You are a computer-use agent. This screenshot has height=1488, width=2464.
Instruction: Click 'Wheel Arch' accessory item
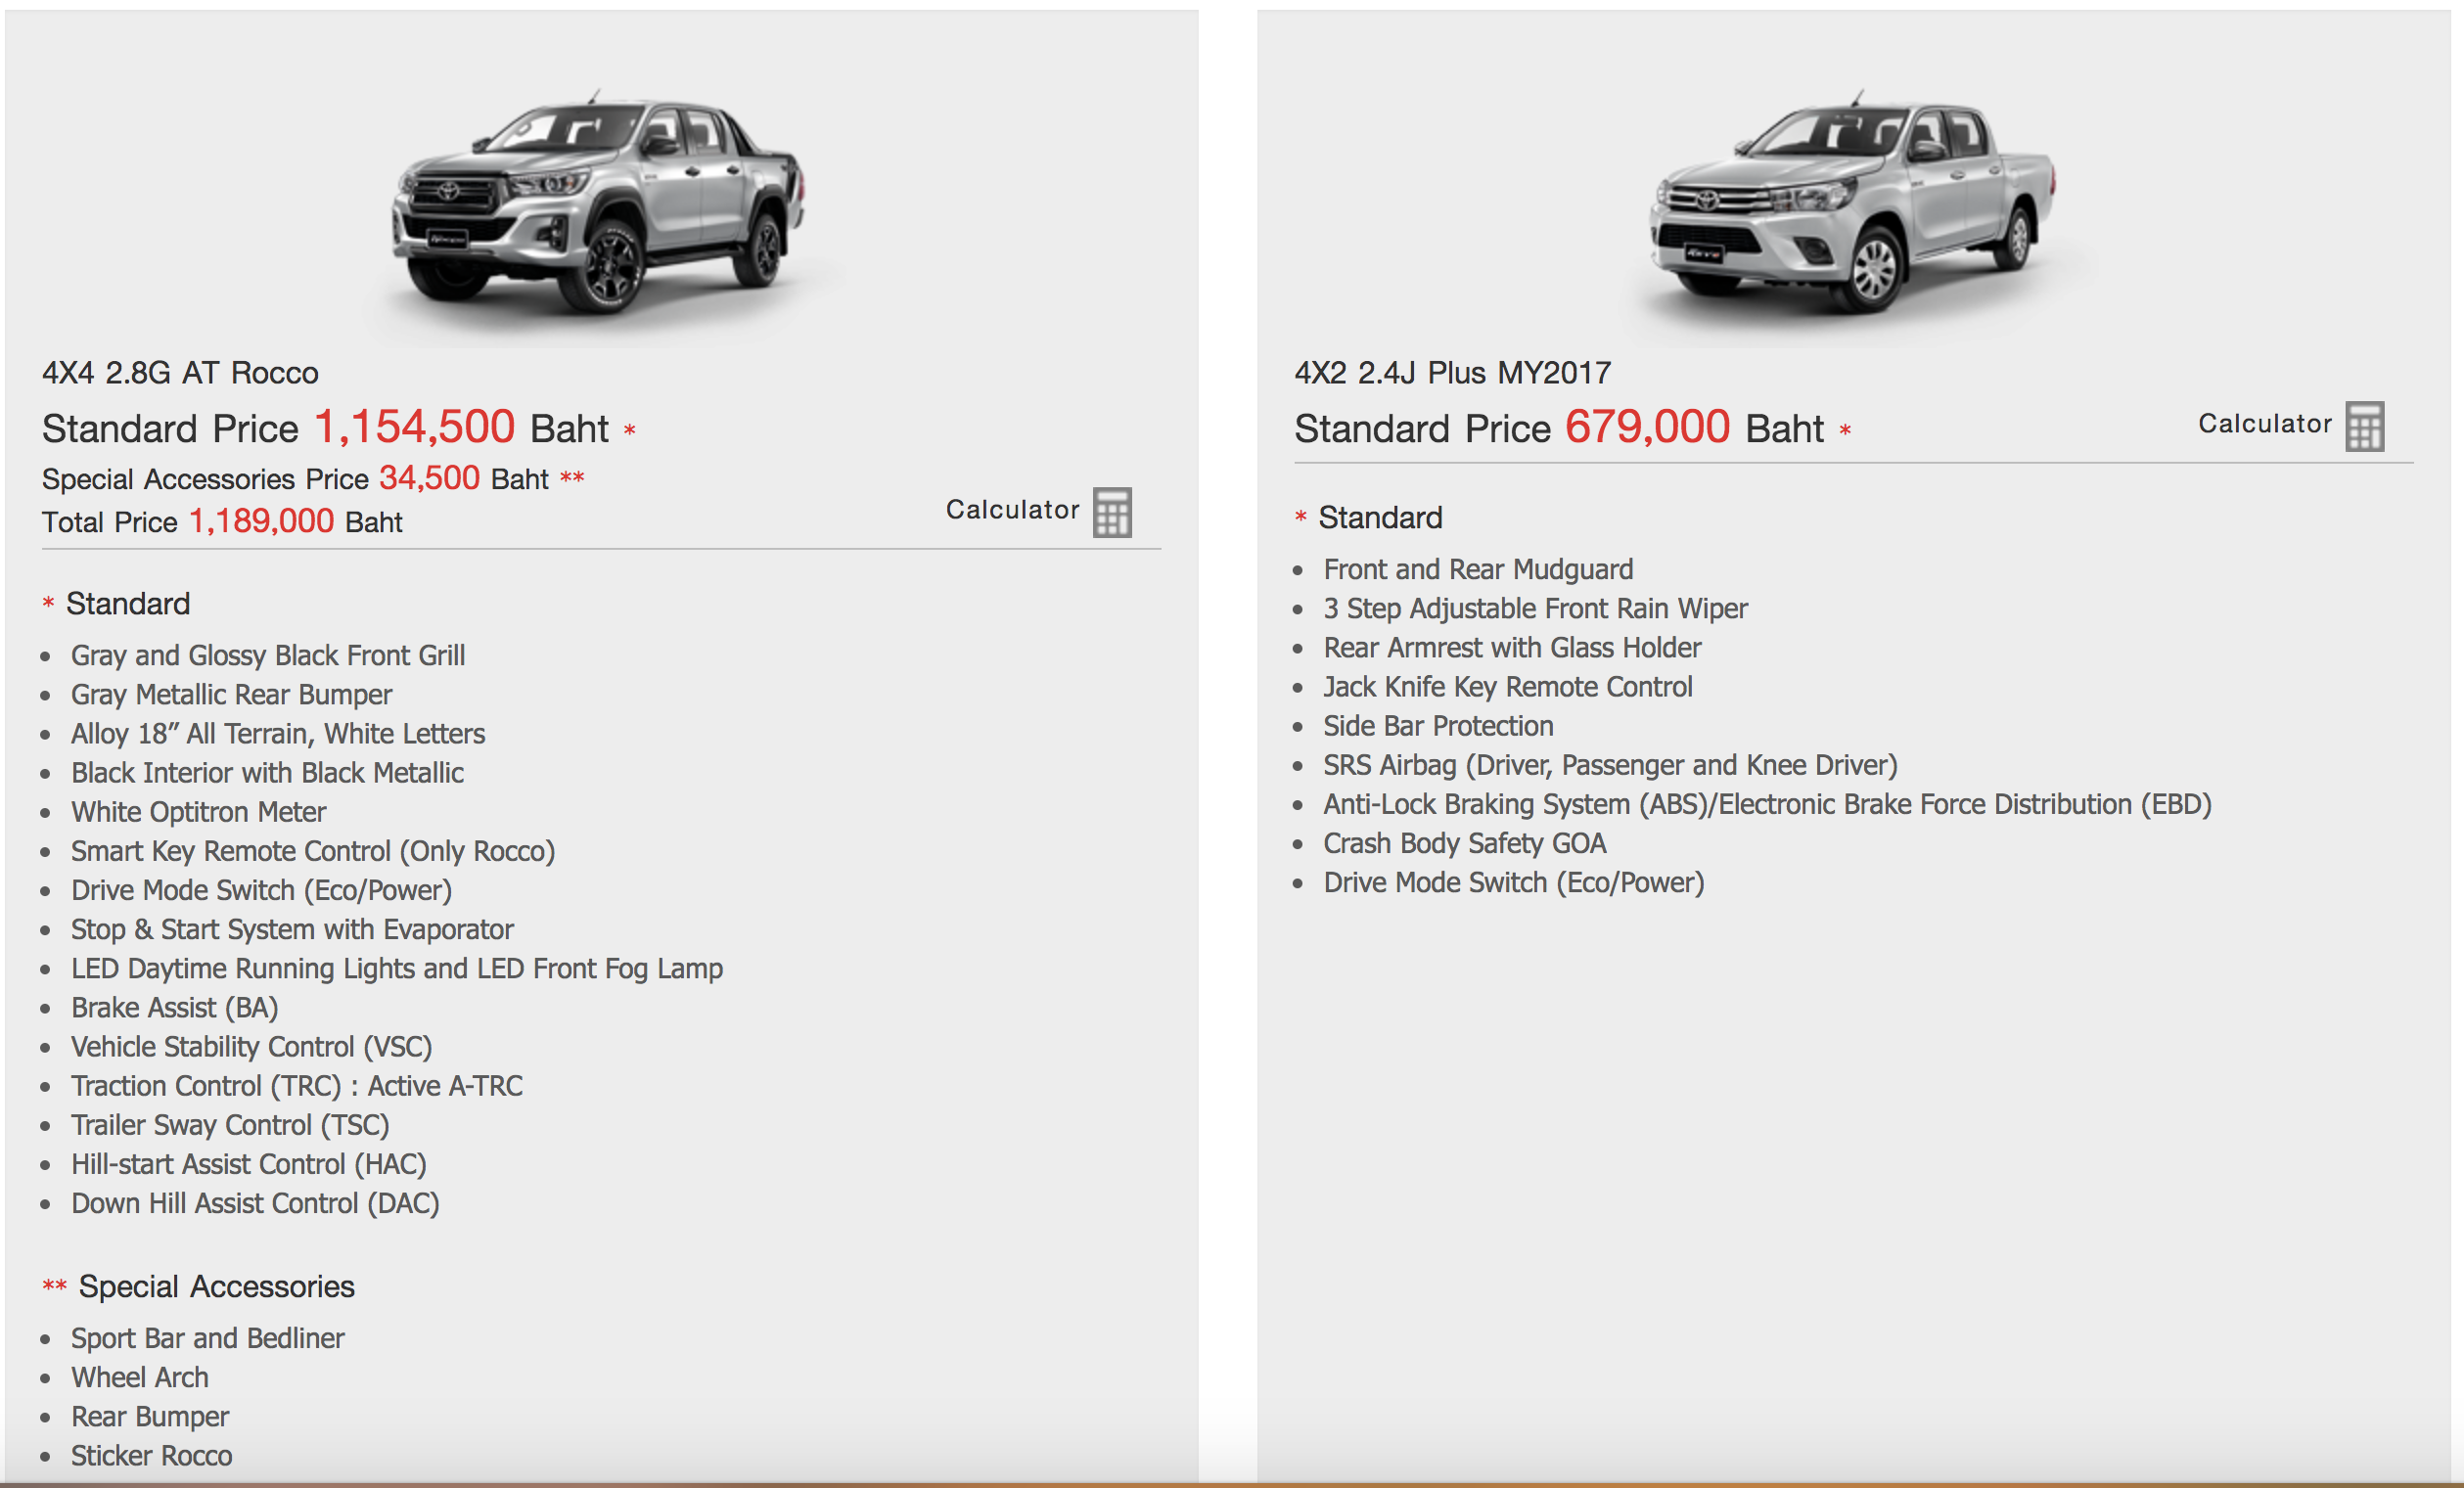(x=140, y=1377)
